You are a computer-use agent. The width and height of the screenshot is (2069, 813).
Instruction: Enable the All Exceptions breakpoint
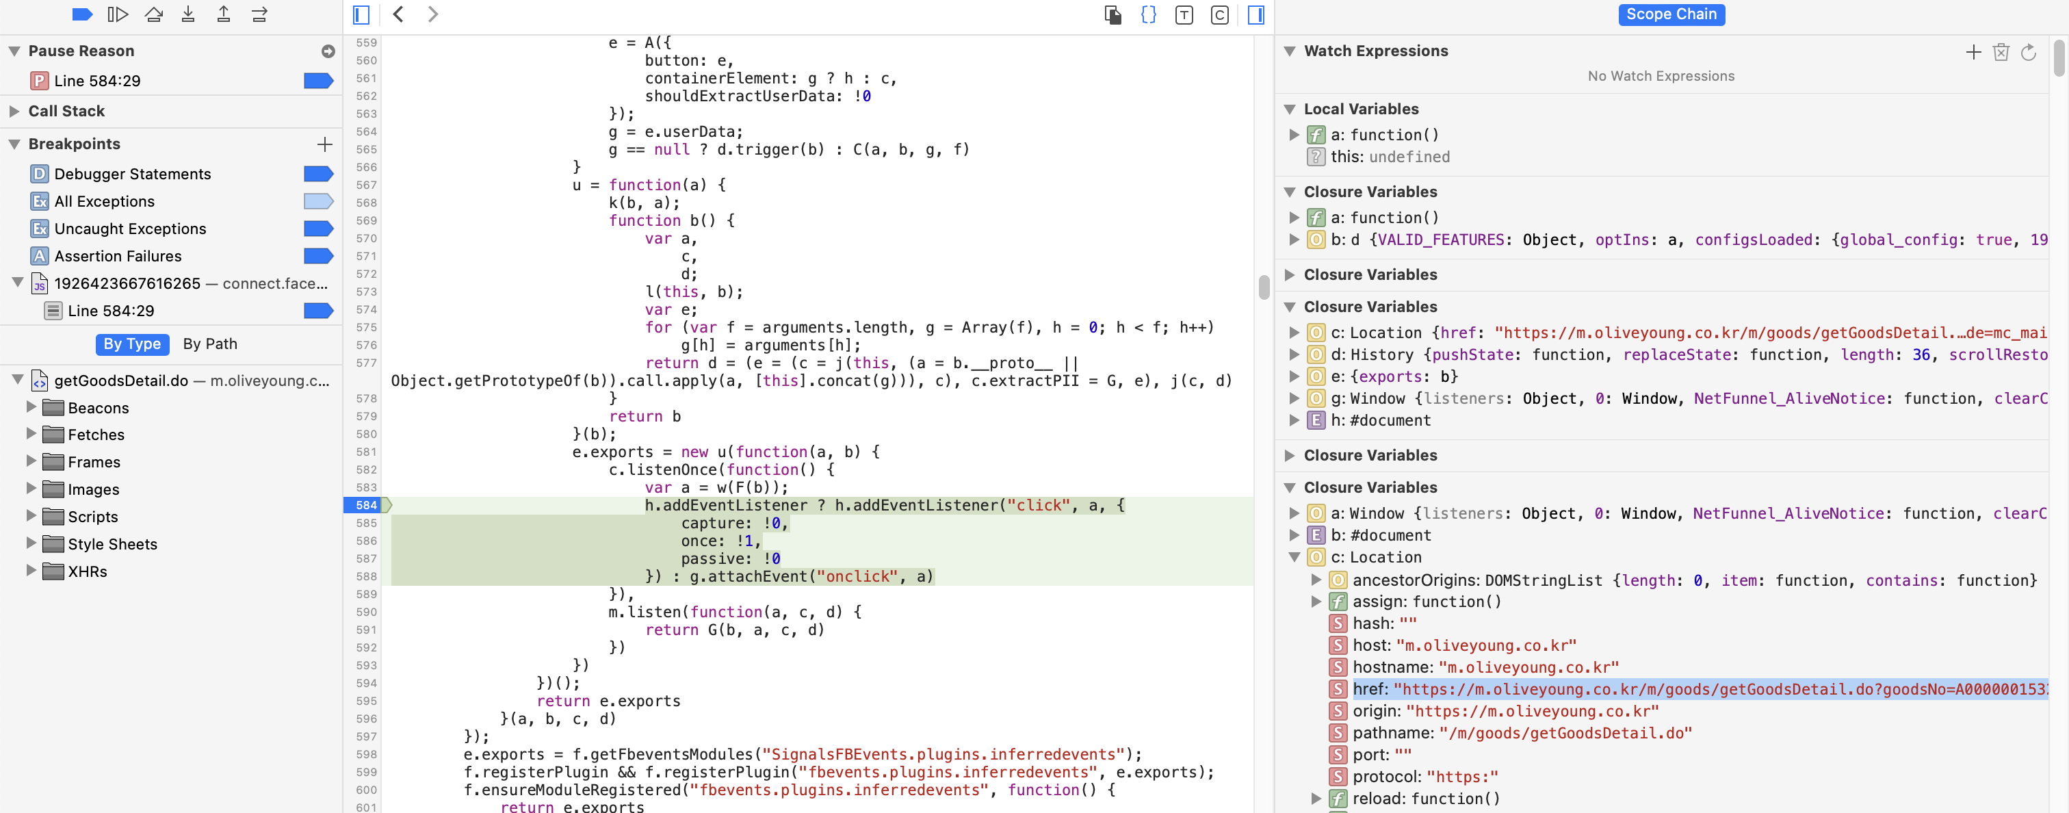318,201
